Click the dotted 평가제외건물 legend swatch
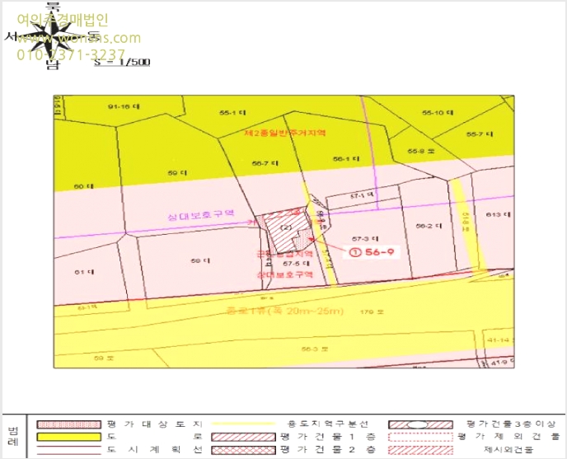Screen dimensions: 567x459 pos(420,437)
